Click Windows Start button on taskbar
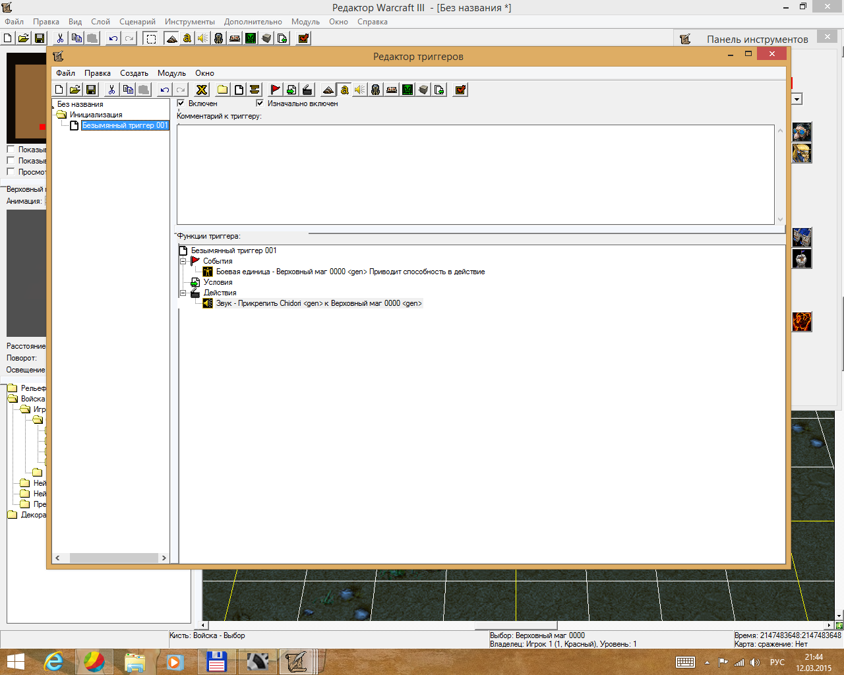The width and height of the screenshot is (844, 675). pyautogui.click(x=15, y=661)
